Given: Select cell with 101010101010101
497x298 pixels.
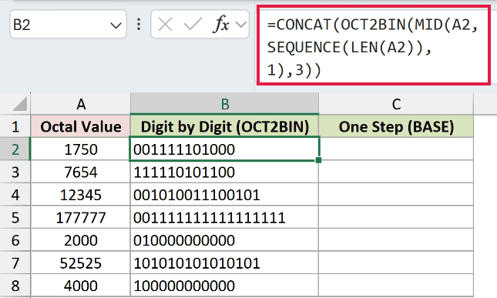Looking at the screenshot, I should pyautogui.click(x=224, y=263).
